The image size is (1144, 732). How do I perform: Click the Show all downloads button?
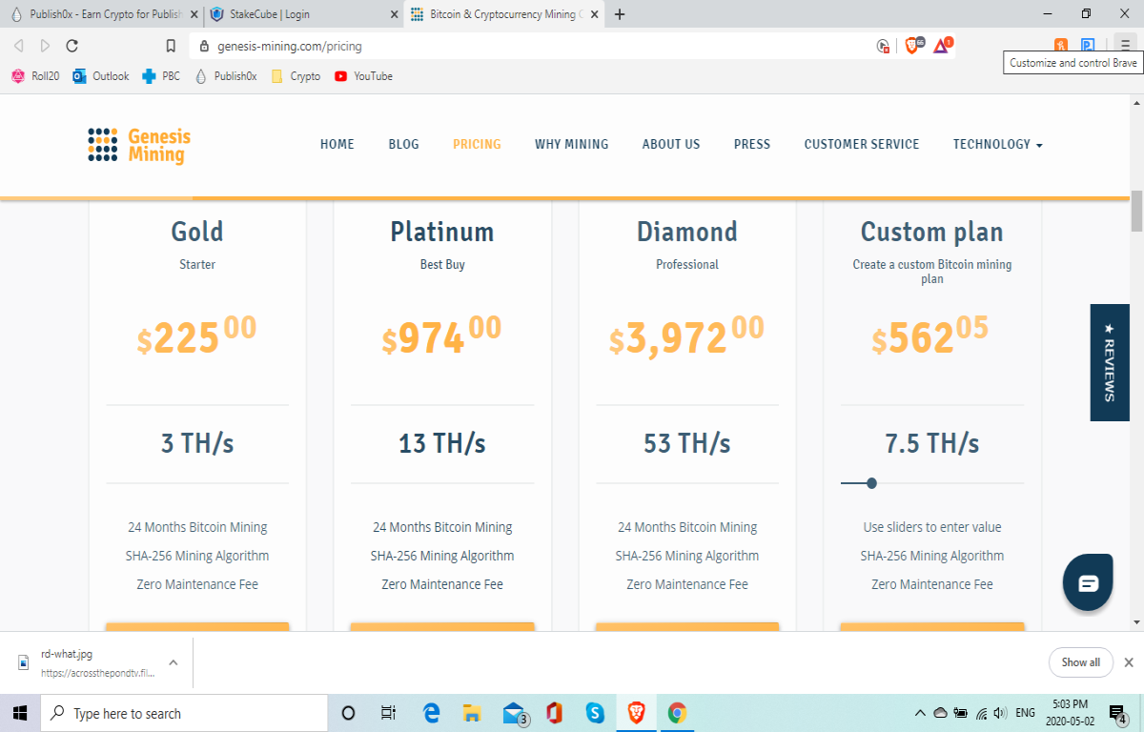tap(1080, 662)
